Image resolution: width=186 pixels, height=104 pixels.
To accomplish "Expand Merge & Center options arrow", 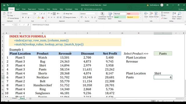I will click(x=78, y=17).
